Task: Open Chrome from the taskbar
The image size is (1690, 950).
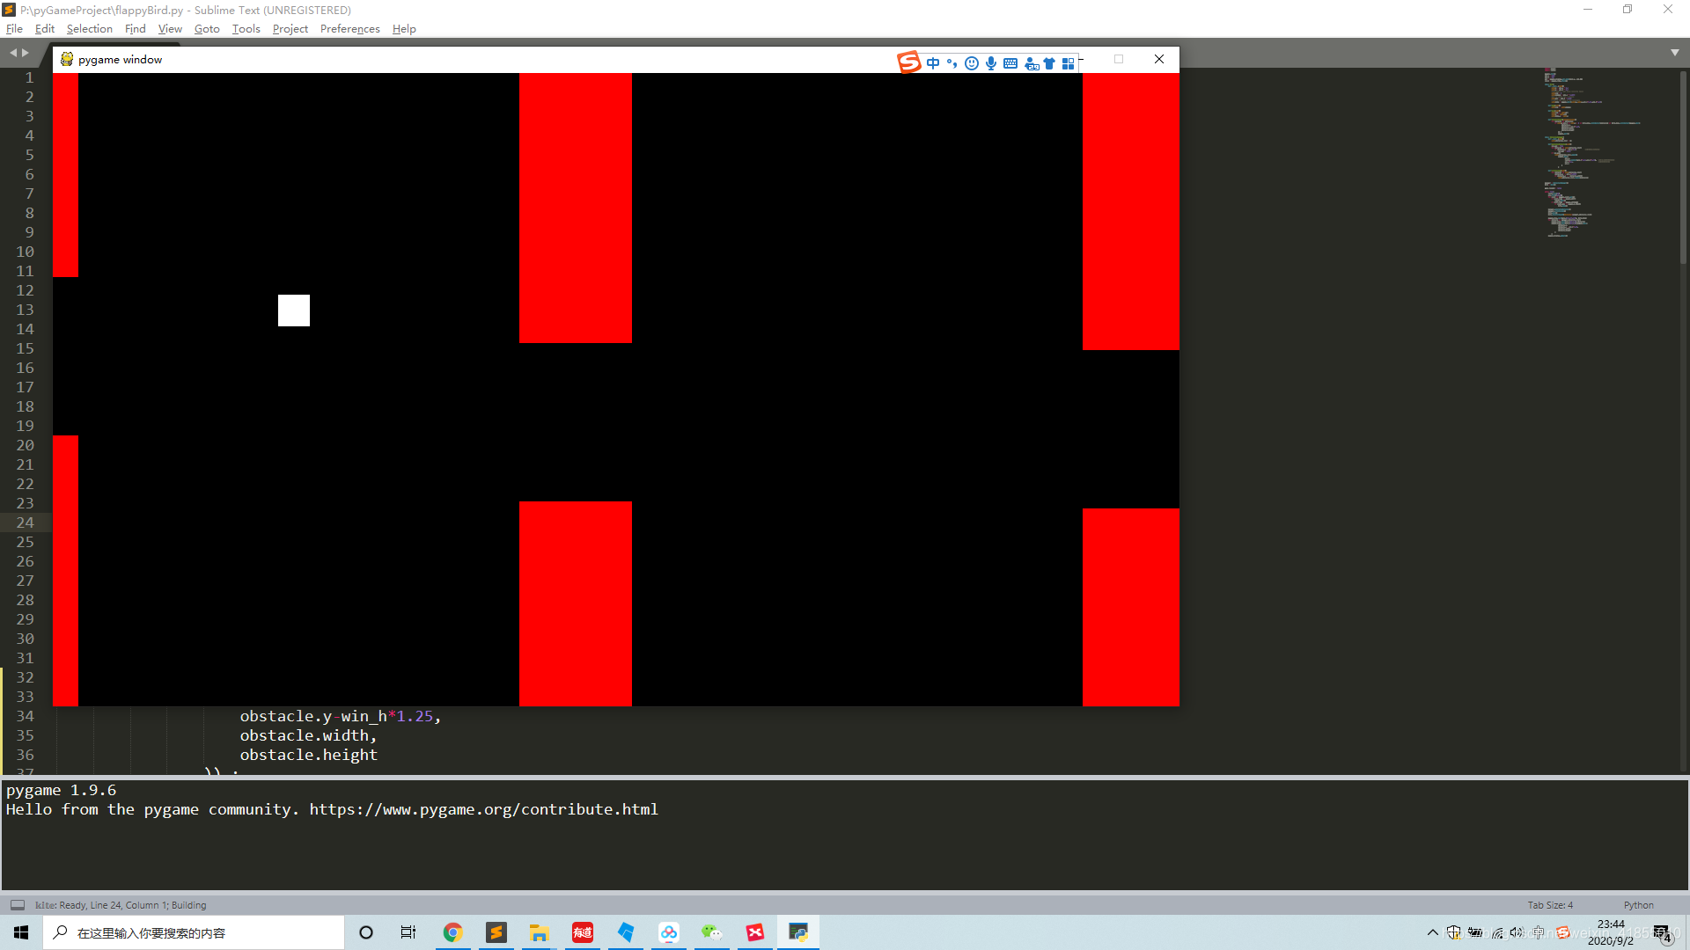Action: click(x=452, y=932)
